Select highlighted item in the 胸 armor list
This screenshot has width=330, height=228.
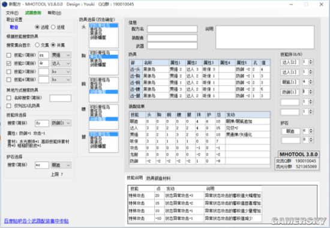coord(104,56)
